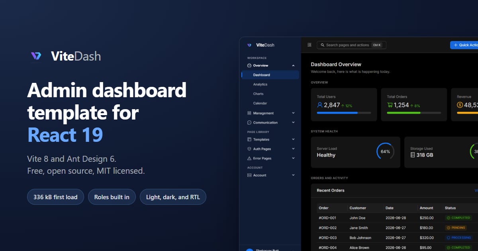Click the Ctrl K shortcut badge
This screenshot has width=478, height=251.
(x=377, y=45)
